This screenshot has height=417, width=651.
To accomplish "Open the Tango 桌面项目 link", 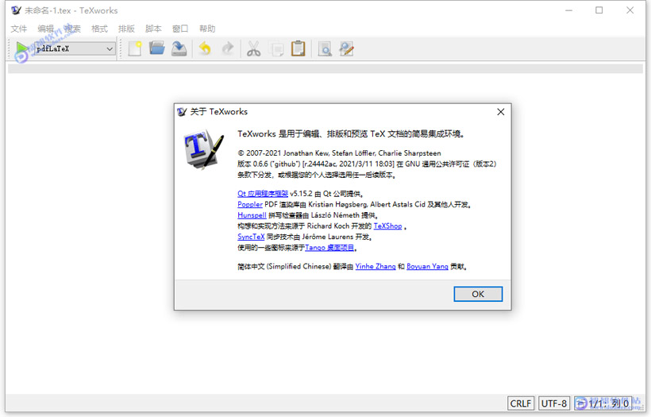I will pos(329,248).
